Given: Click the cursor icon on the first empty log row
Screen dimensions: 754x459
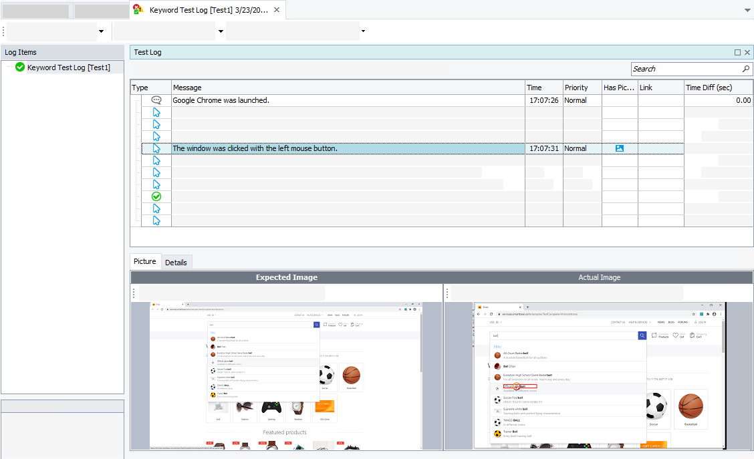Looking at the screenshot, I should [x=156, y=112].
